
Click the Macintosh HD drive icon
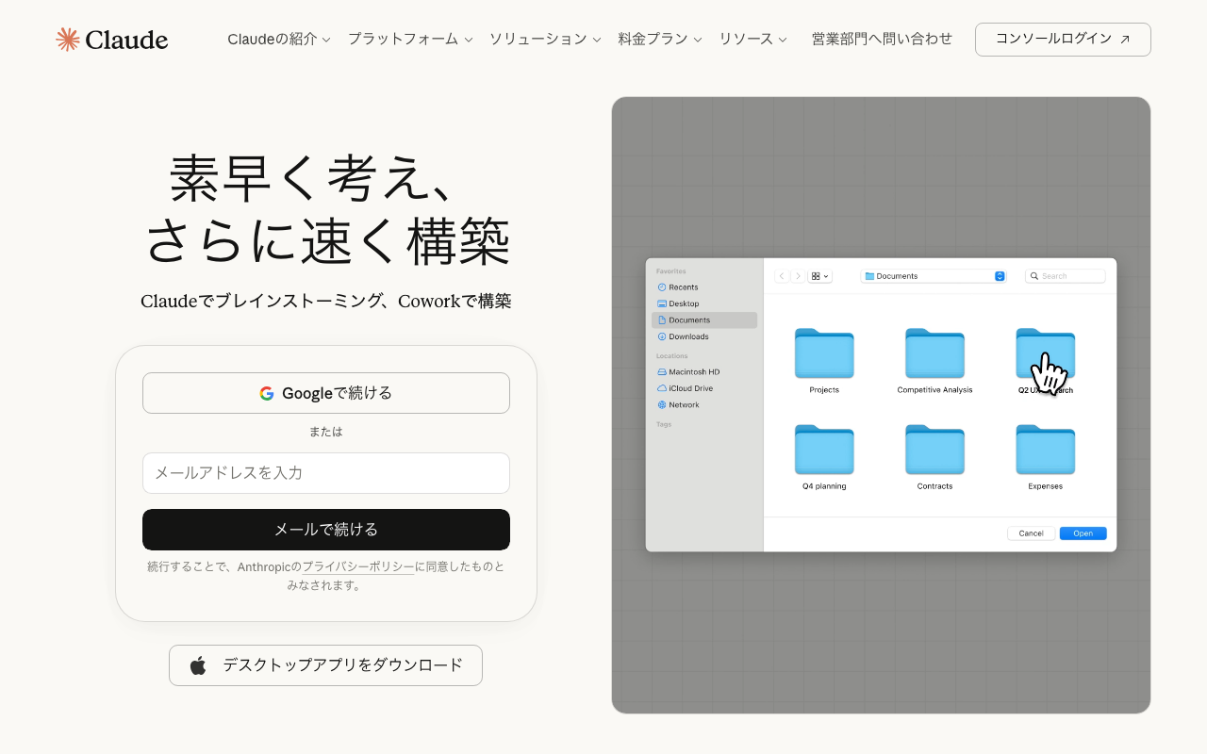(662, 372)
